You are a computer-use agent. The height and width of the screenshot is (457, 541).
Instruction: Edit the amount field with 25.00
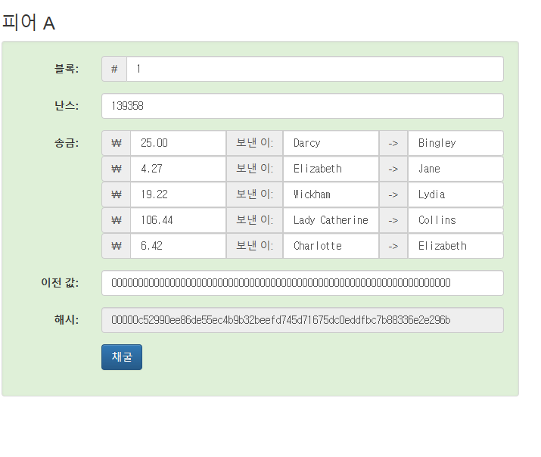178,143
